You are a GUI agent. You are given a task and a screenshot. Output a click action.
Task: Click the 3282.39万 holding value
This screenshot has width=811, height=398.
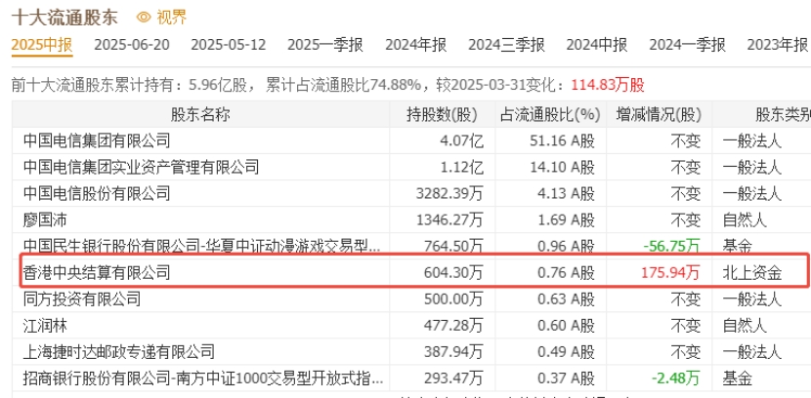coord(449,194)
